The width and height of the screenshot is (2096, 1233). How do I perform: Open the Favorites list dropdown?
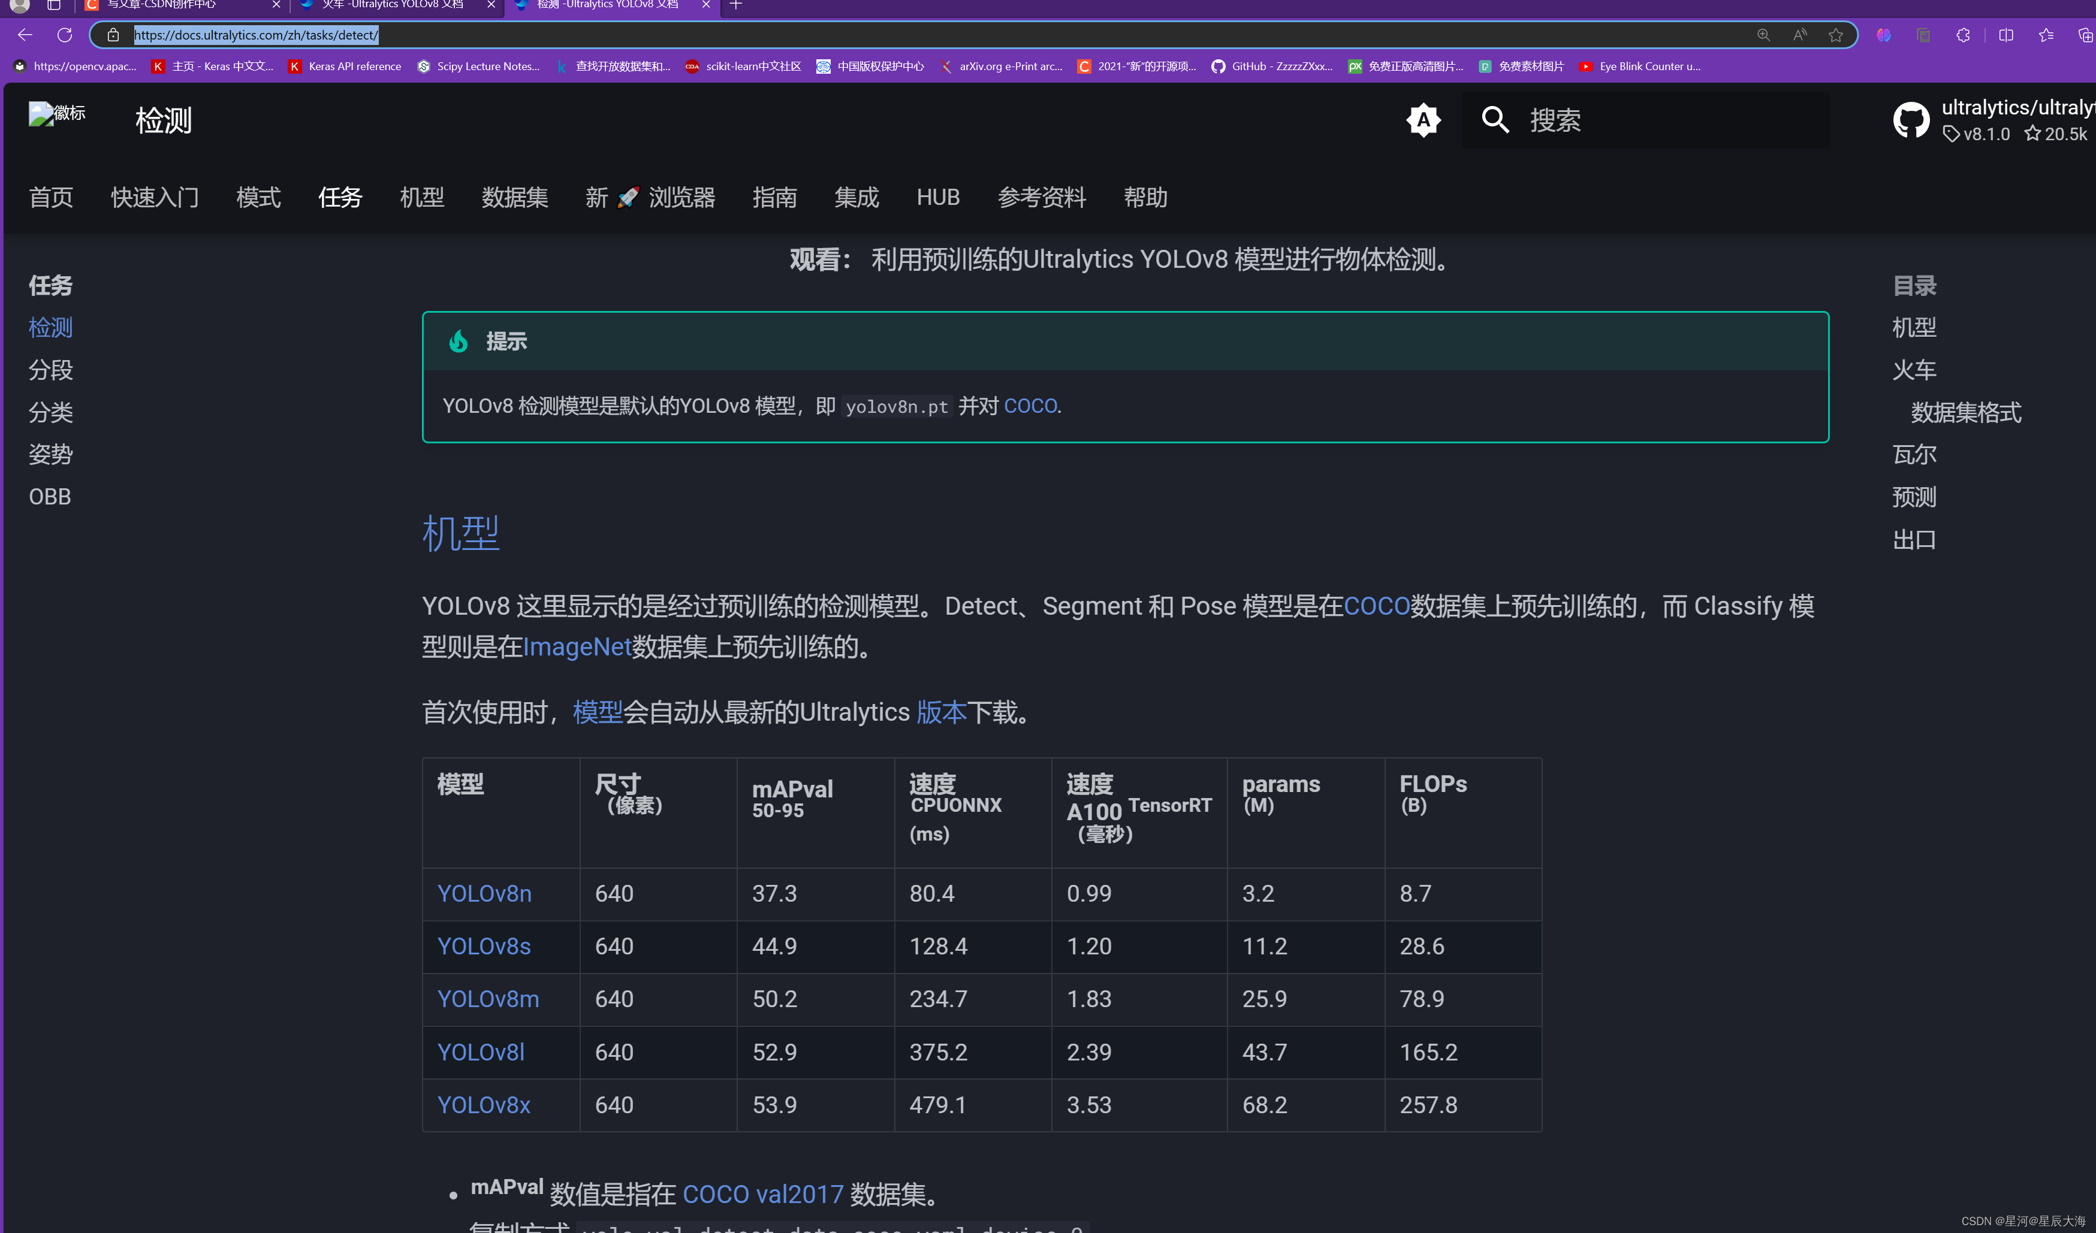click(x=2046, y=35)
